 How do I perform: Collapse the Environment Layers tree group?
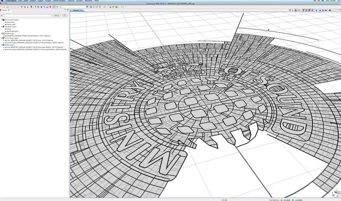point(2,20)
